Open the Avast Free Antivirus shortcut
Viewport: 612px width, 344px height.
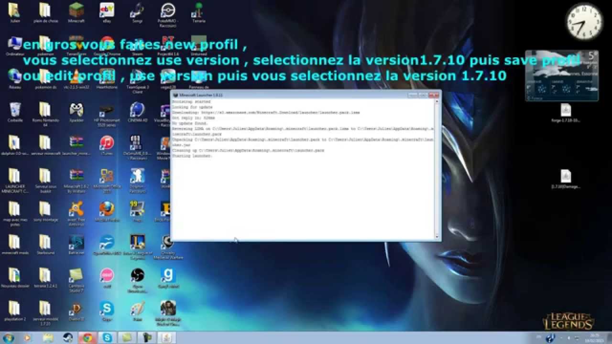(x=76, y=213)
